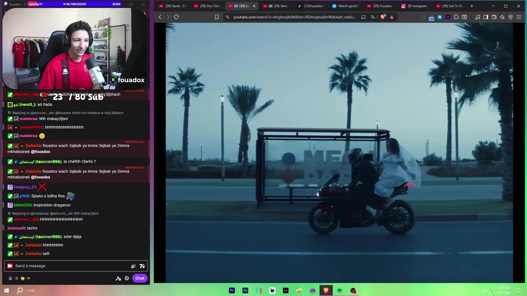Viewport: 527px width, 296px height.
Task: Open a new browser tab
Action: pyautogui.click(x=472, y=6)
